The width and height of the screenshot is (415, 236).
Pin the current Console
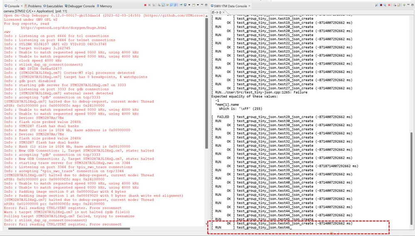coord(181,5)
